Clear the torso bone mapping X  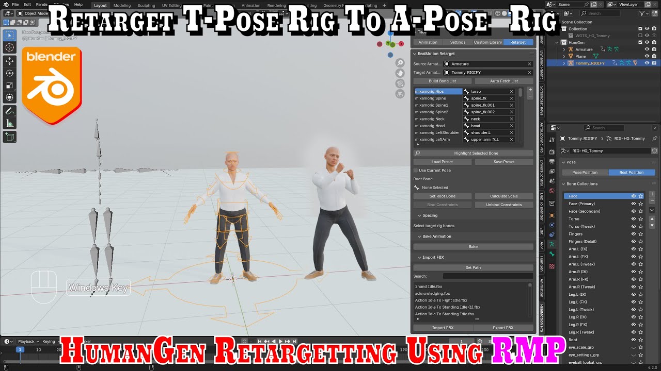[512, 91]
